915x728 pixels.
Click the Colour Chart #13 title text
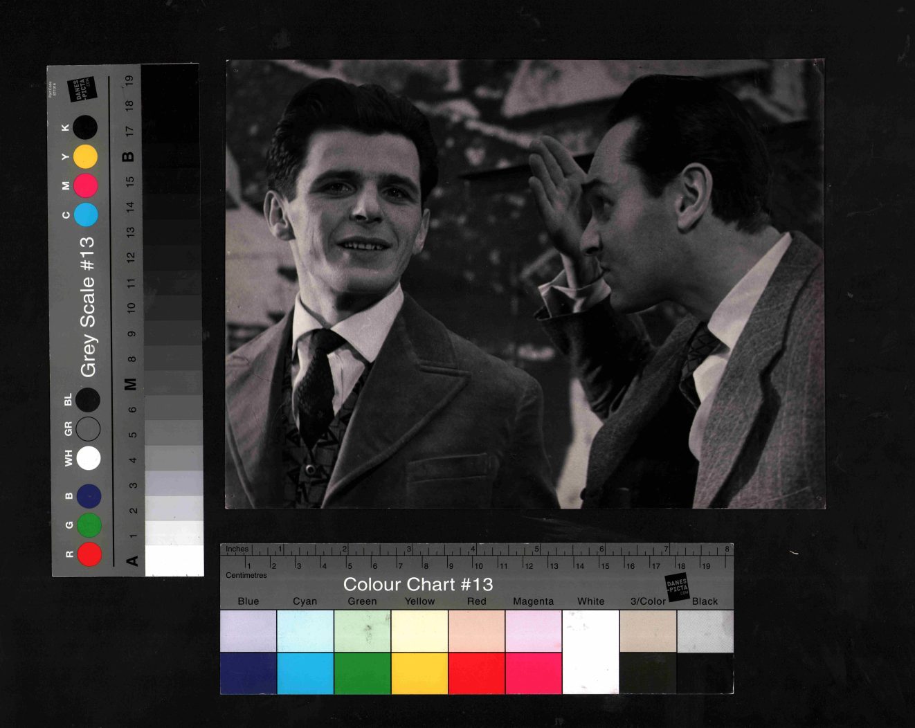click(x=418, y=584)
